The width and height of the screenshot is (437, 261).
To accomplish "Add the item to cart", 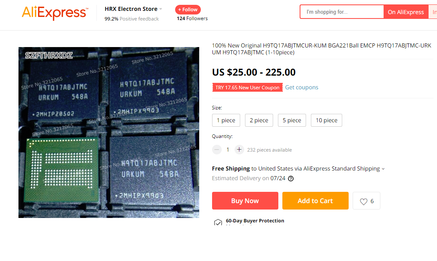I will 315,201.
